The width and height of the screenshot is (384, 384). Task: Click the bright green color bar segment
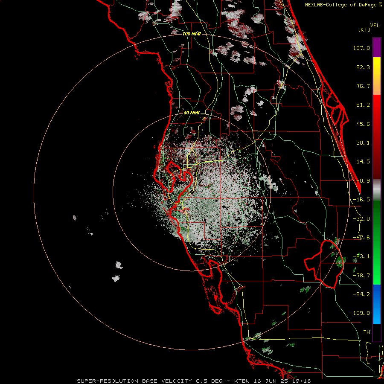(x=377, y=242)
